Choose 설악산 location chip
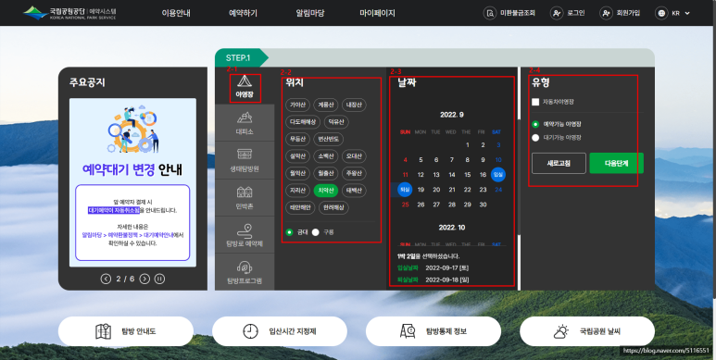Image resolution: width=716 pixels, height=360 pixels. [x=297, y=156]
